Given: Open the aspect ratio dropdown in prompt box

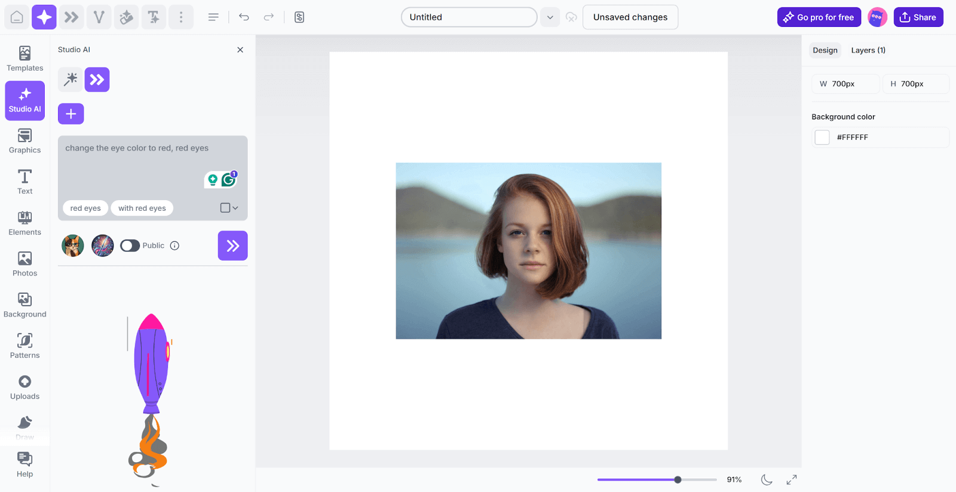Looking at the screenshot, I should click(229, 208).
